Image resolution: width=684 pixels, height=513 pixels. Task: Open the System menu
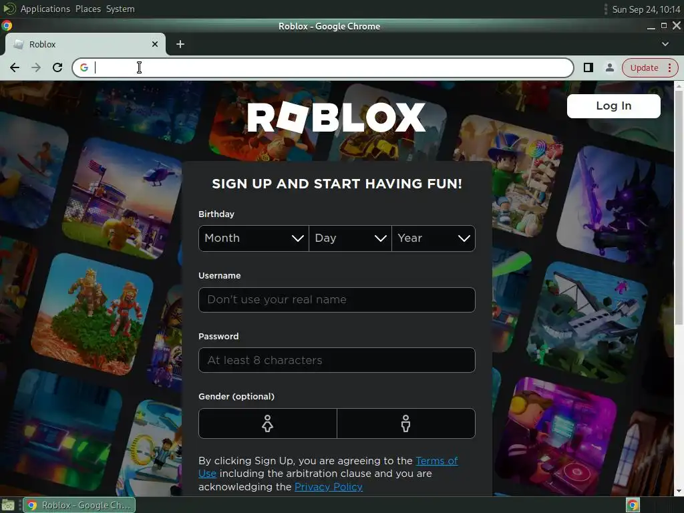(x=120, y=9)
